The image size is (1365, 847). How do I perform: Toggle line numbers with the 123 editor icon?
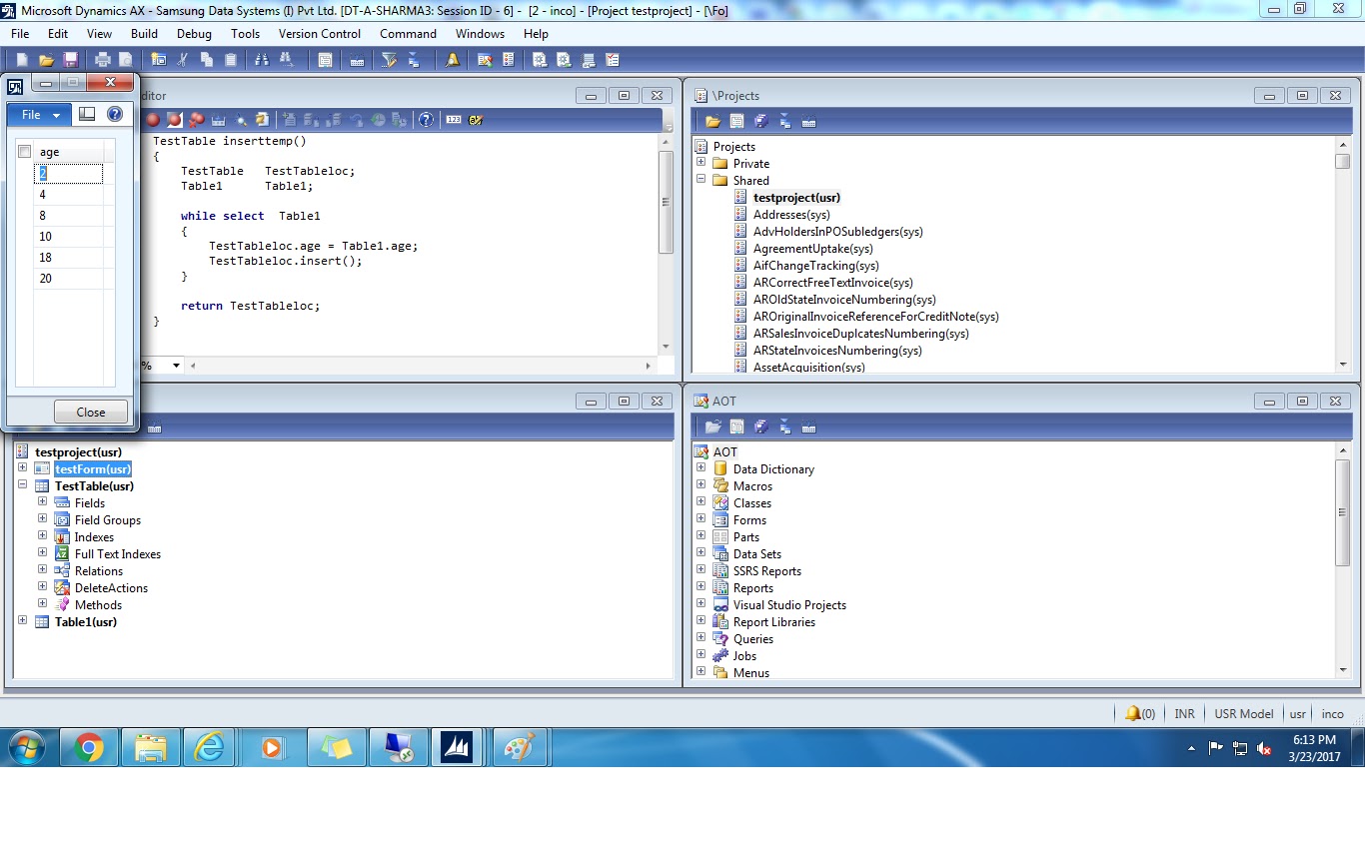click(x=453, y=119)
